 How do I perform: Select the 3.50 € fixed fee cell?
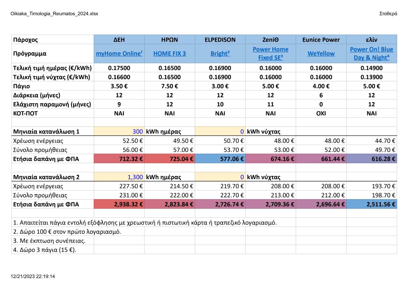pyautogui.click(x=119, y=86)
